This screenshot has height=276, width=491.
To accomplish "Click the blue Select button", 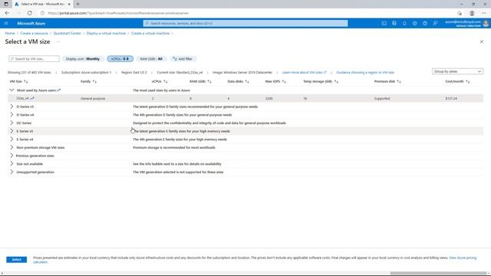I will (x=17, y=259).
